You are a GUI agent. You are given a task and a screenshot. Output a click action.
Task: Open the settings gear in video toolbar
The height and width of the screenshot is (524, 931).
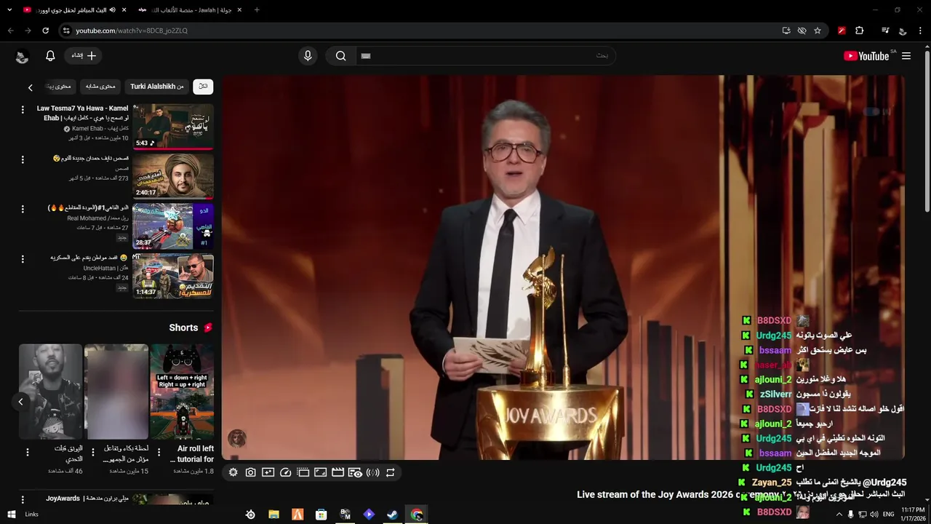[233, 472]
